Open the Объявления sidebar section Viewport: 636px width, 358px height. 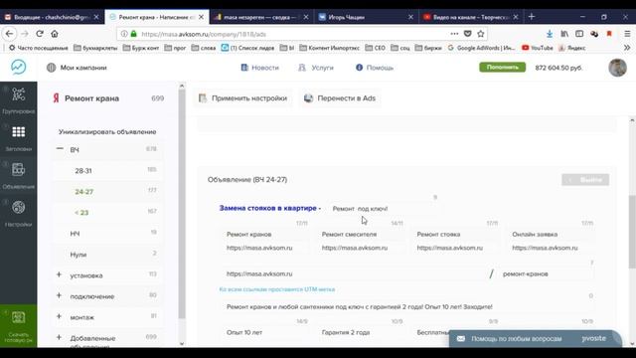18,176
